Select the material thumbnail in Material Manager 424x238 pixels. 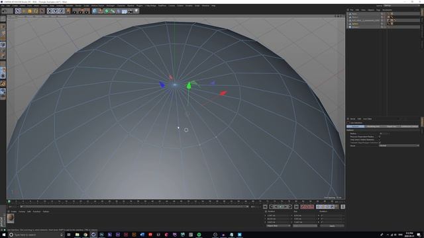[x=11, y=218]
